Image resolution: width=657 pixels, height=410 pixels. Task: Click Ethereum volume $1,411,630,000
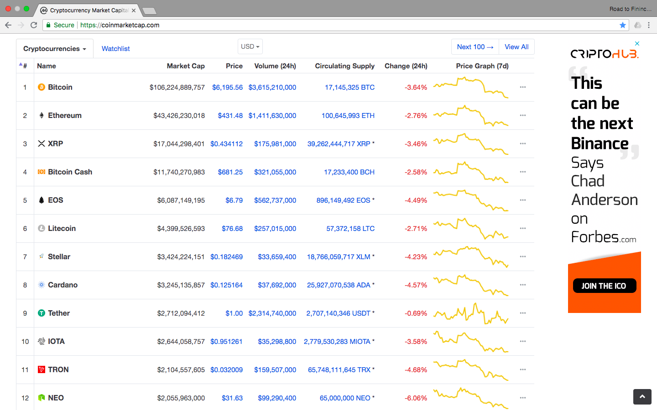(272, 115)
